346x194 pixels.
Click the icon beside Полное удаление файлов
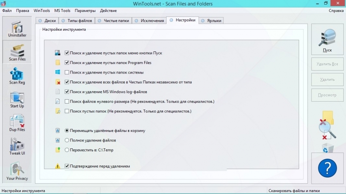58,140
